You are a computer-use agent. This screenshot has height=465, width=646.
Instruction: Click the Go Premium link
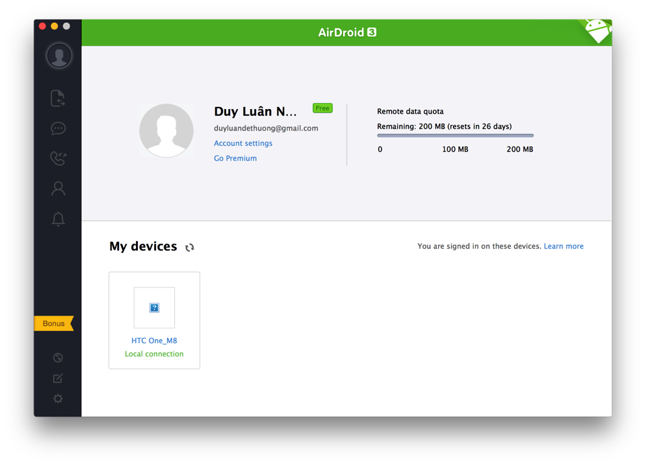pos(236,158)
